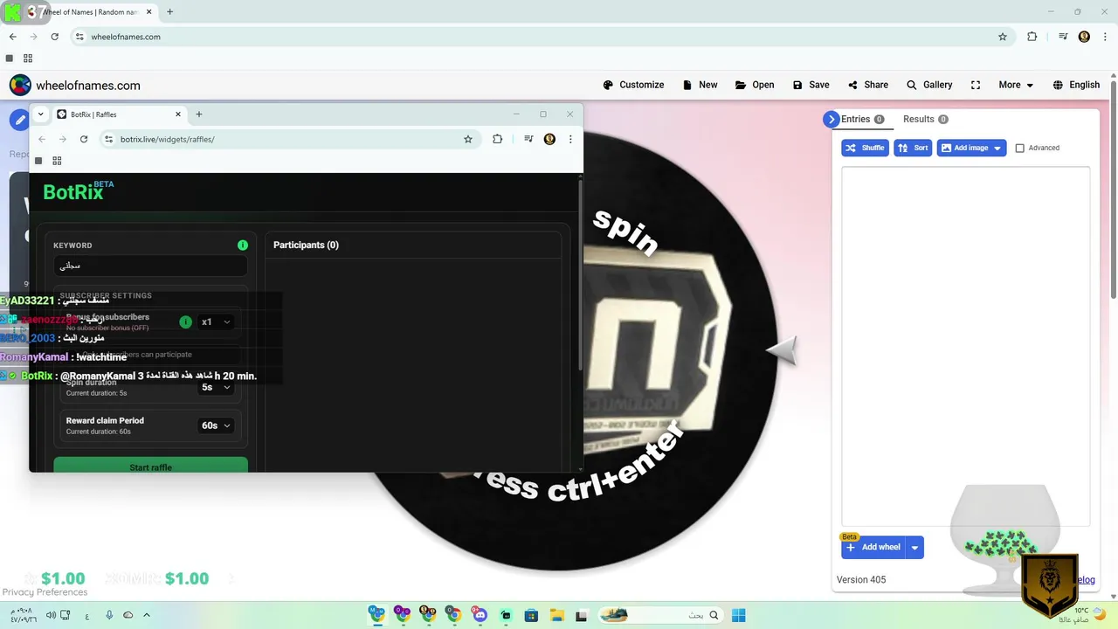Switch to the Results tab
The image size is (1118, 629).
click(925, 119)
